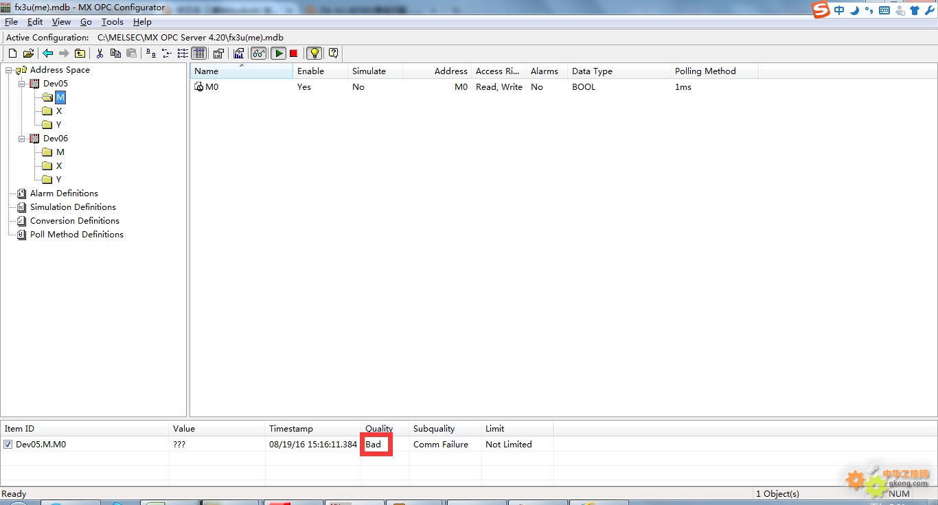Open the Tools menu
The image size is (938, 505).
[x=113, y=22]
